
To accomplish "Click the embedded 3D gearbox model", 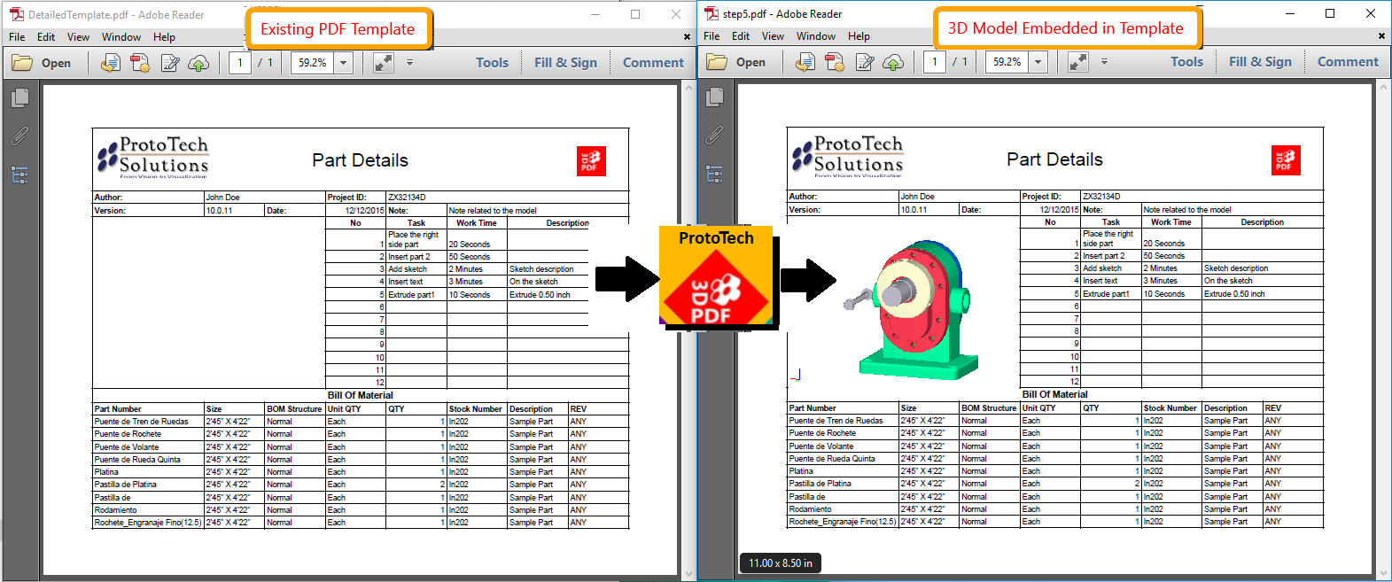I will [x=910, y=310].
